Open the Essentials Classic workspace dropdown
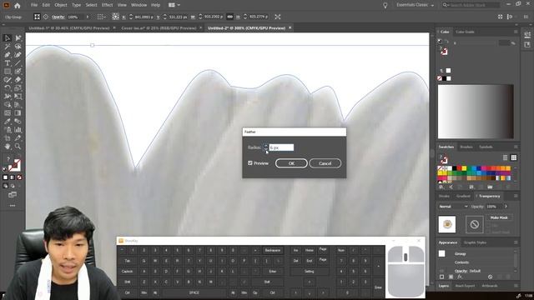The width and height of the screenshot is (534, 300). tap(416, 5)
